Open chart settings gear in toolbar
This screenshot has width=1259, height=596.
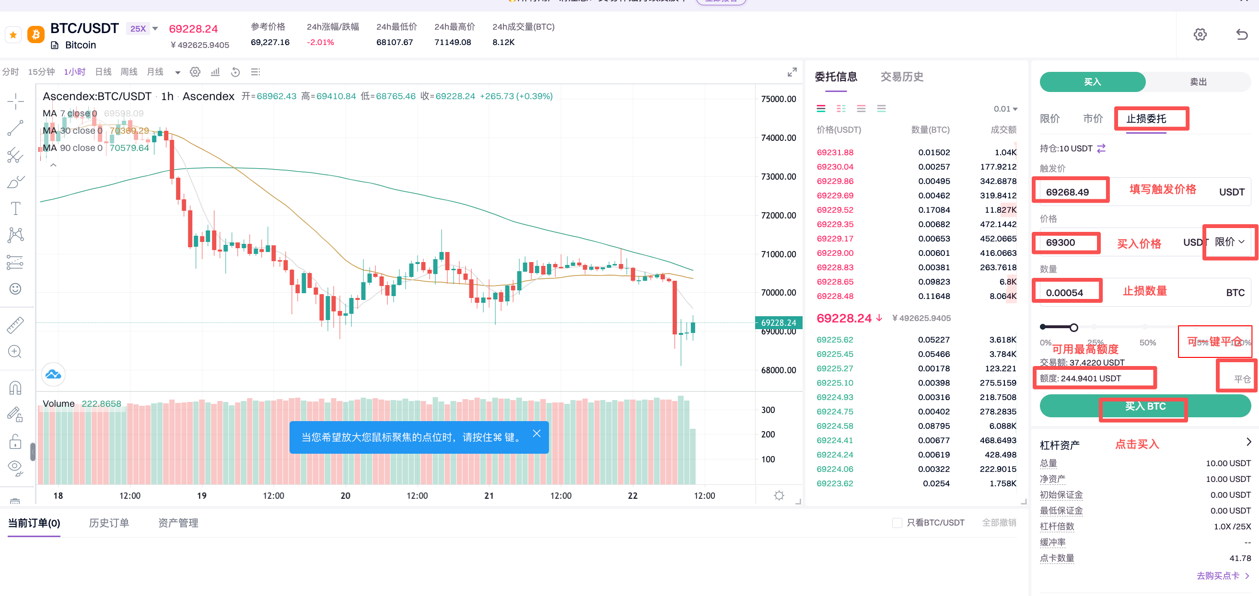pos(195,72)
